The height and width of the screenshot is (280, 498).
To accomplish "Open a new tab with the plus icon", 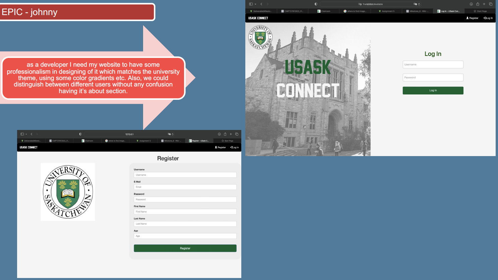I will point(484,4).
